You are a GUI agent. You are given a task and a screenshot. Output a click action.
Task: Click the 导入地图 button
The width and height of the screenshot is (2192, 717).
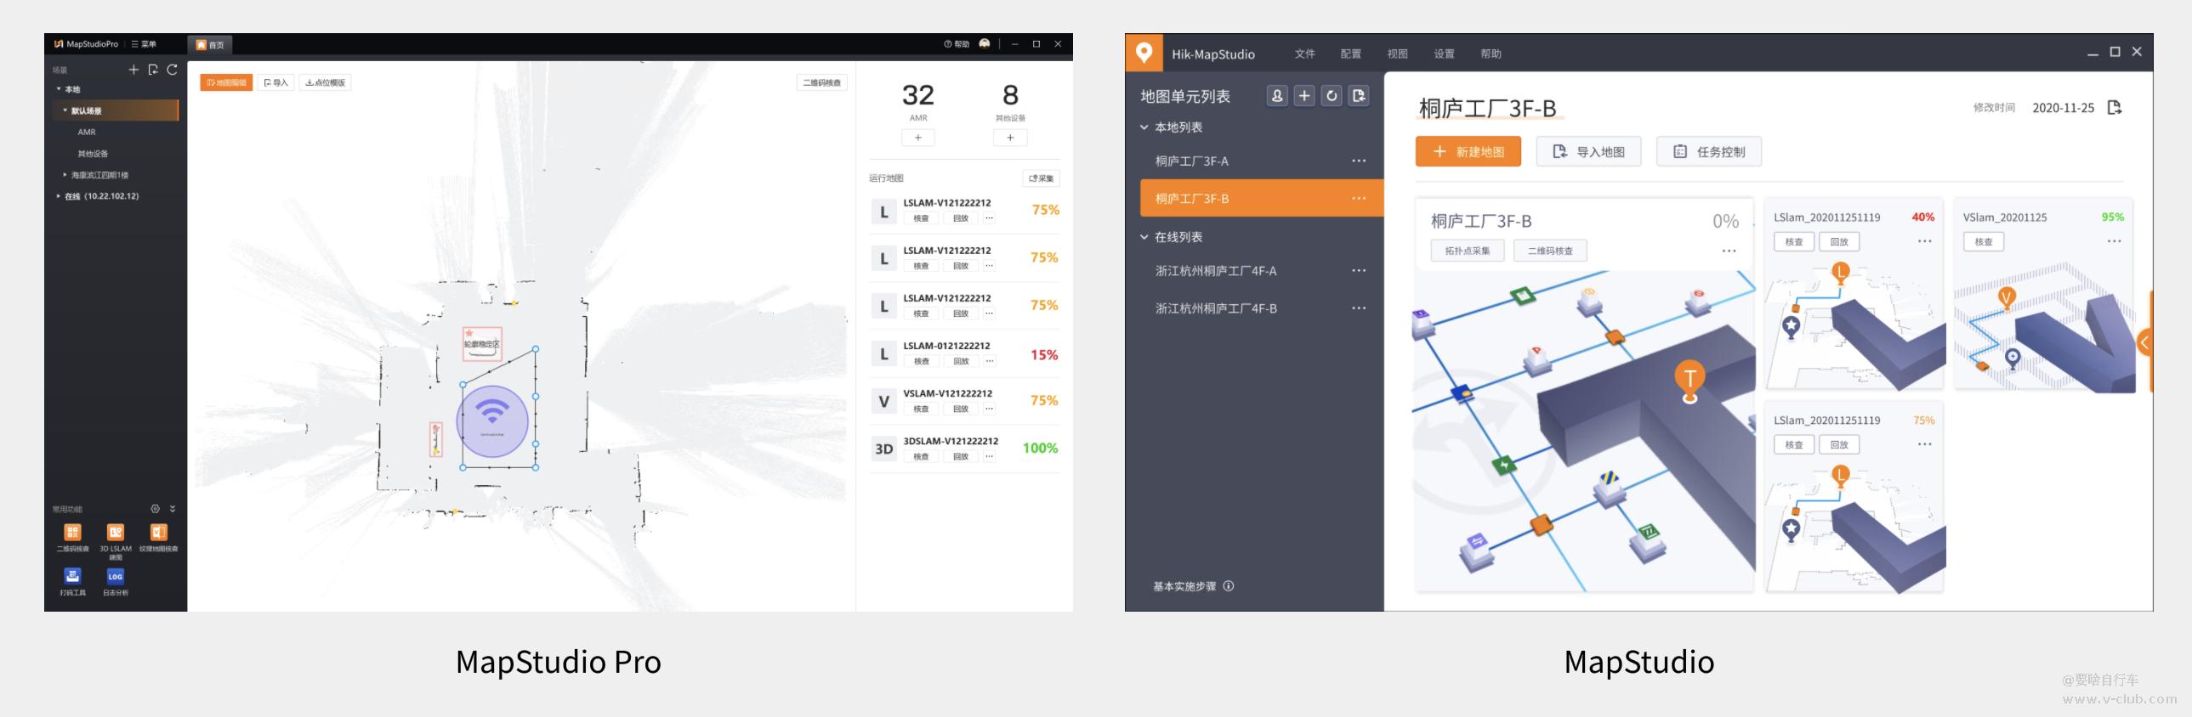[1587, 151]
